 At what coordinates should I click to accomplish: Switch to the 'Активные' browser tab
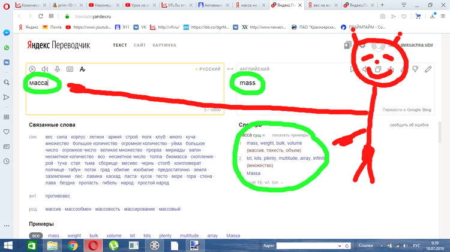coord(212,5)
